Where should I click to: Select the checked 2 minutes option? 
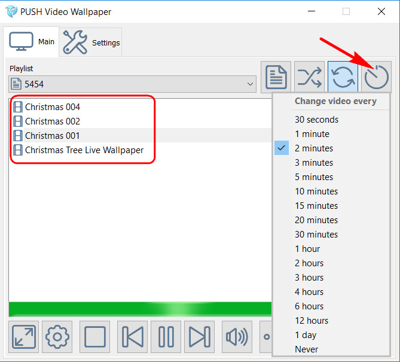click(313, 148)
